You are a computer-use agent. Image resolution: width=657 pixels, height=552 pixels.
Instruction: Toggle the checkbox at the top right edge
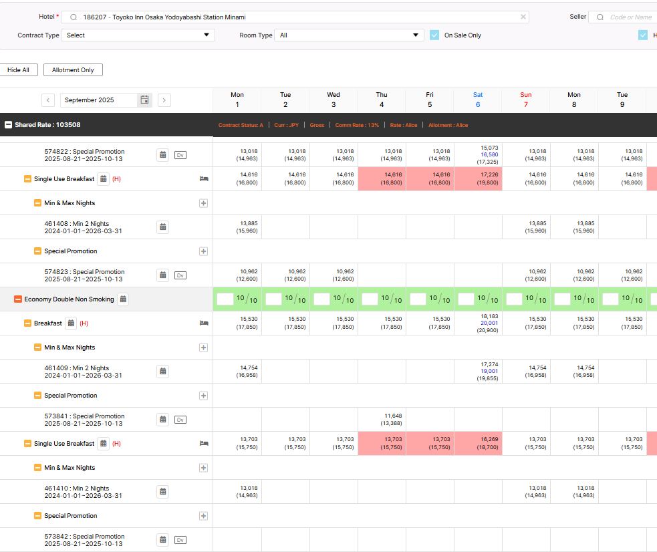tap(643, 35)
